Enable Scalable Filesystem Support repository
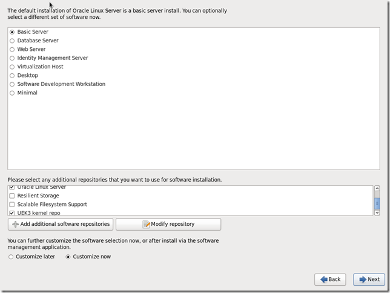The width and height of the screenshot is (390, 293). pyautogui.click(x=12, y=205)
